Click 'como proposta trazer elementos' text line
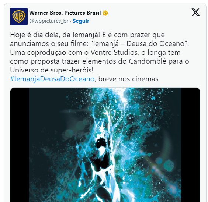 63,61
